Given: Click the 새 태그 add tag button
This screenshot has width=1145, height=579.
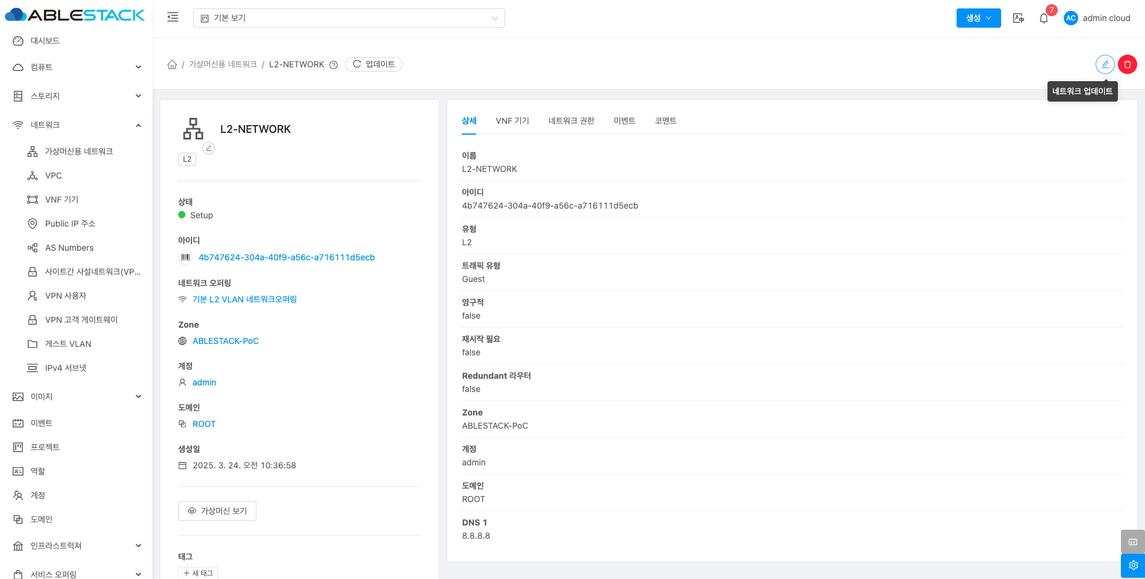Looking at the screenshot, I should tap(198, 573).
